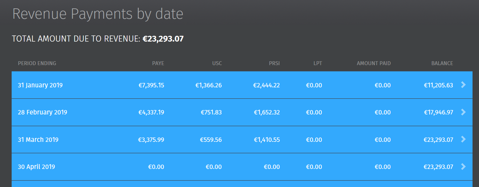Select the March USC amount €559.56
479x187 pixels.
[211, 140]
